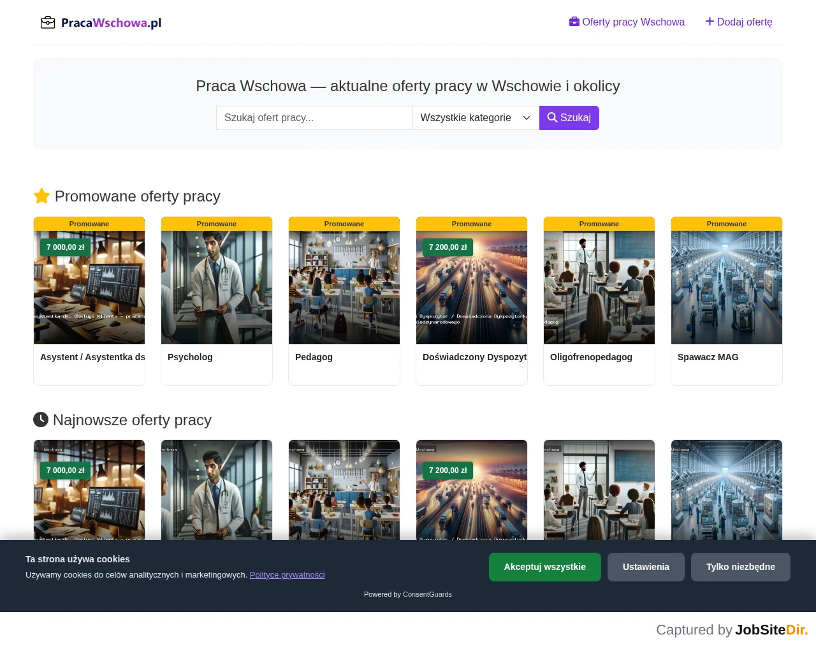The image size is (816, 649).
Task: Open the PracaWschowa.pl home logo text
Action: click(111, 23)
